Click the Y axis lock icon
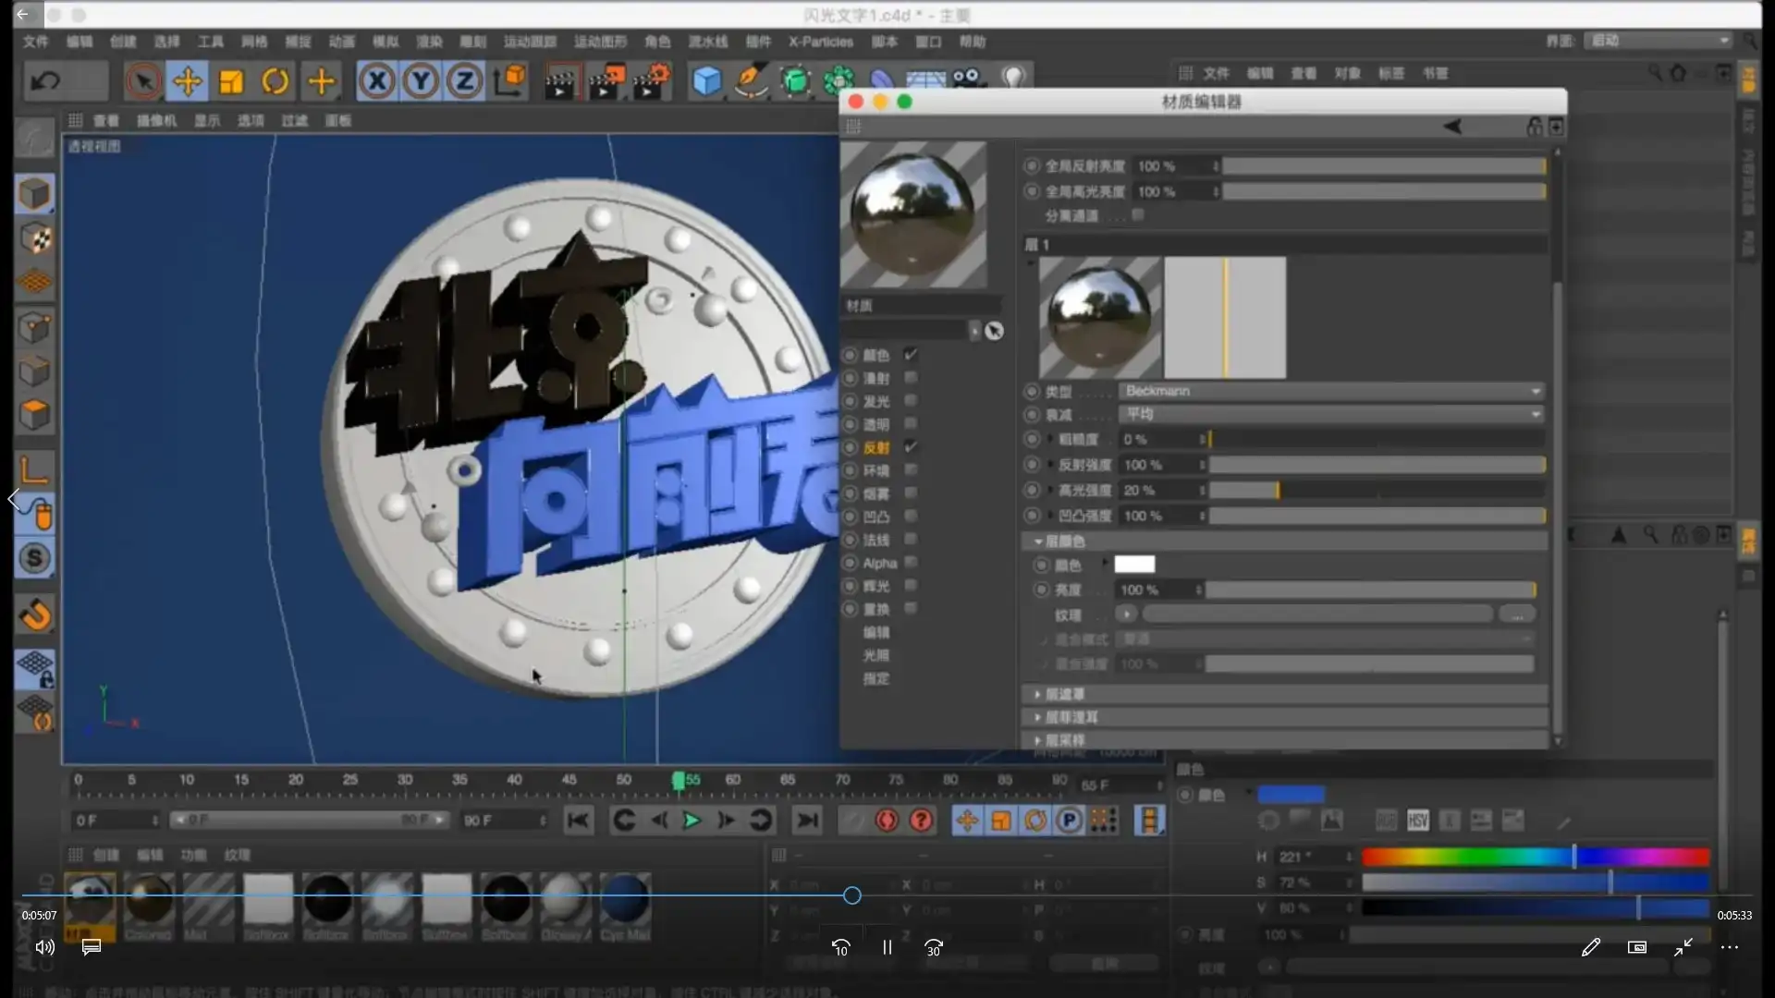This screenshot has height=998, width=1775. 420,81
